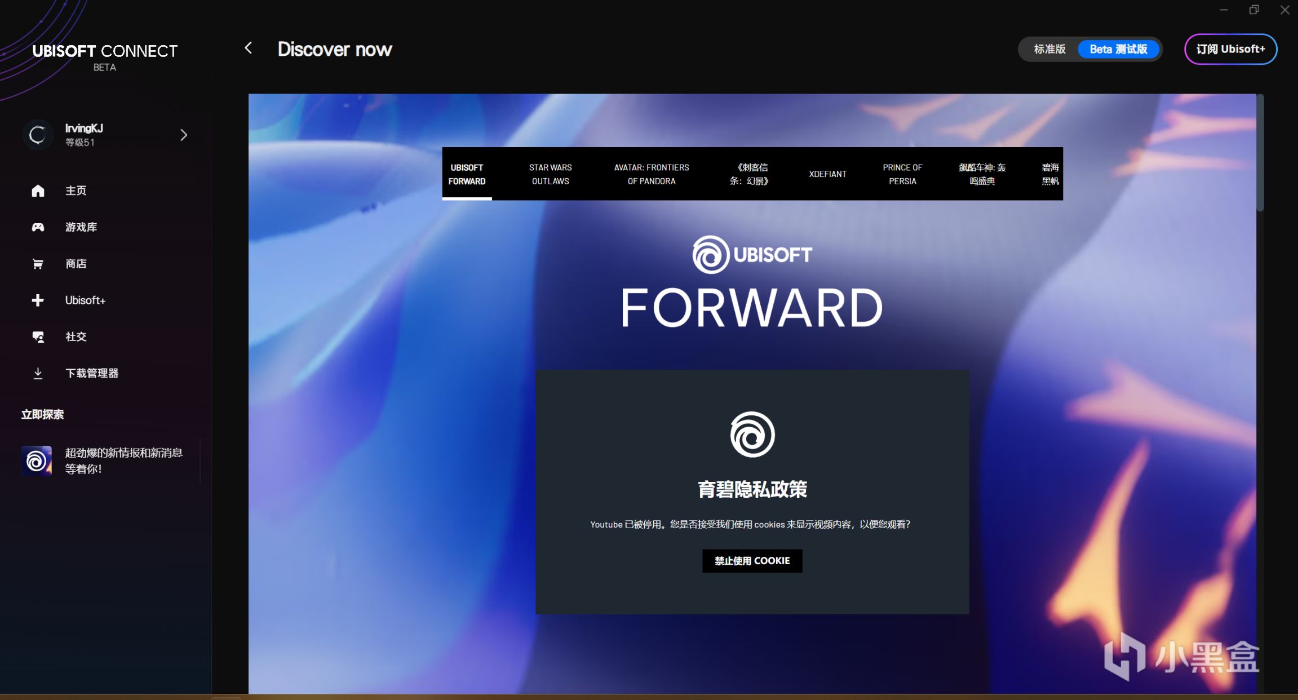Select the Beta 测试版 option
1298x700 pixels.
tap(1118, 49)
